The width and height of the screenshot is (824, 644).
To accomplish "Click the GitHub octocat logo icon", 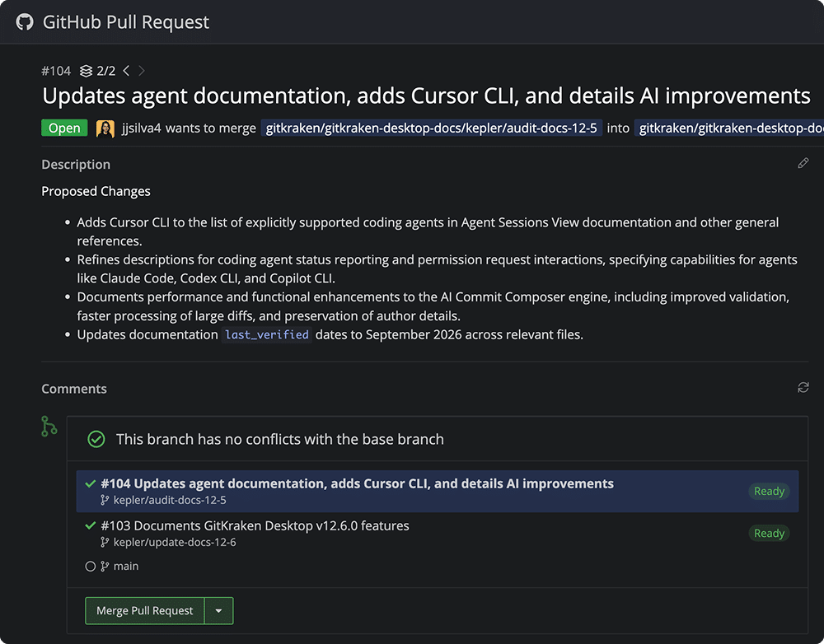I will point(24,22).
